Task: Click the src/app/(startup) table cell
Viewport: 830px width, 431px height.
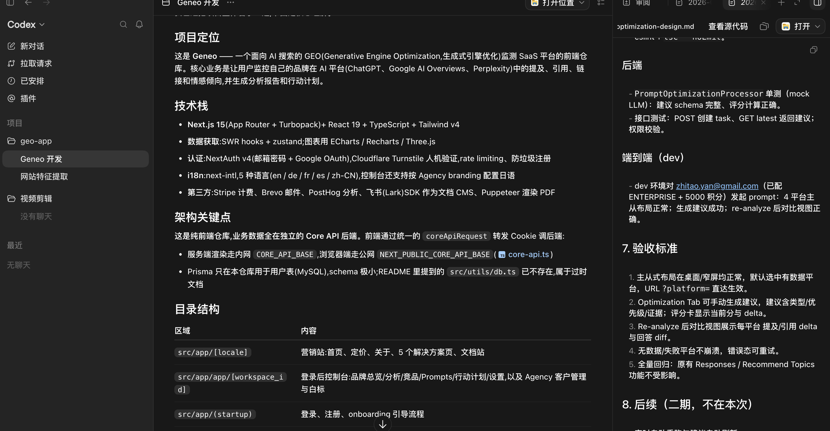Action: 215,414
